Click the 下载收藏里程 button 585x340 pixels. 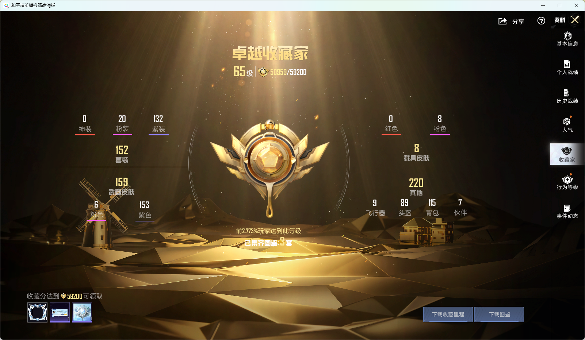pyautogui.click(x=448, y=314)
